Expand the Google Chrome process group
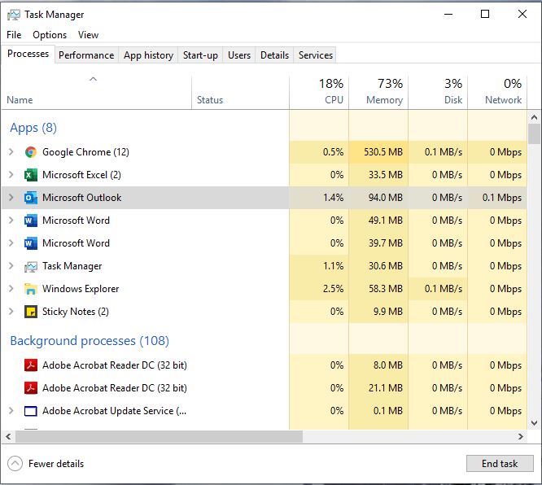 (11, 151)
